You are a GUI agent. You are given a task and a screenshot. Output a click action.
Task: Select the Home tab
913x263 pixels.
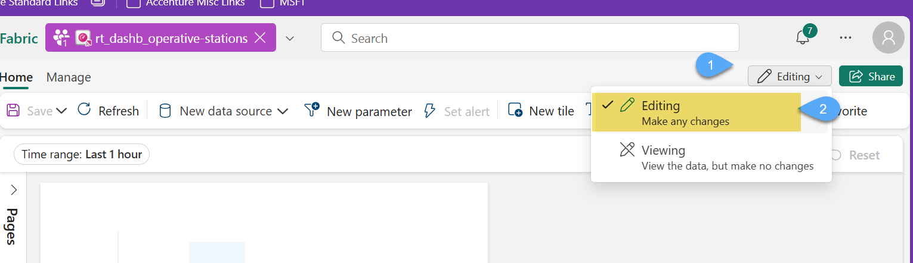[16, 77]
